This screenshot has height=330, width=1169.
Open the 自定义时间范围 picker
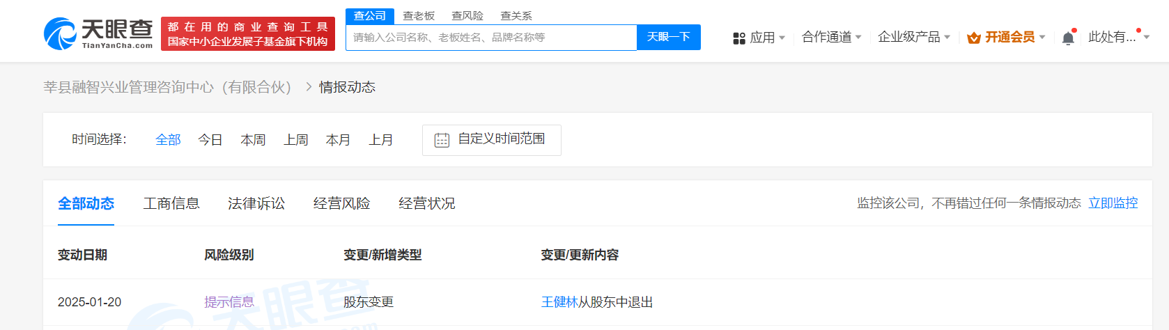492,140
